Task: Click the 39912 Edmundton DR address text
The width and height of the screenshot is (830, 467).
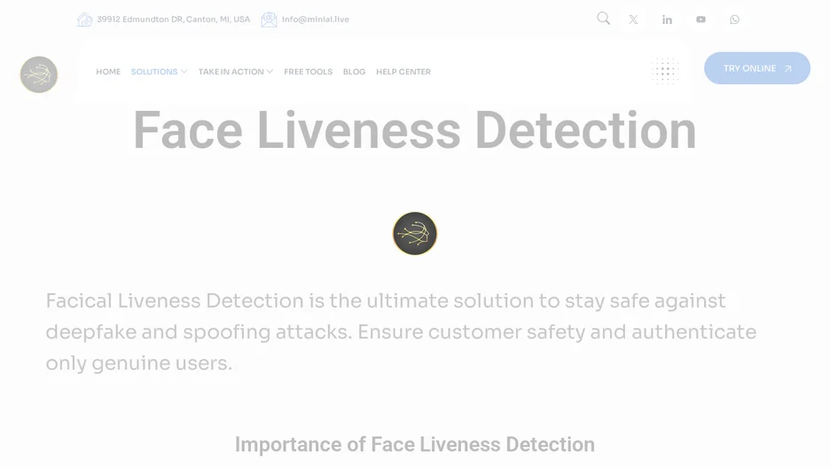Action: tap(173, 19)
